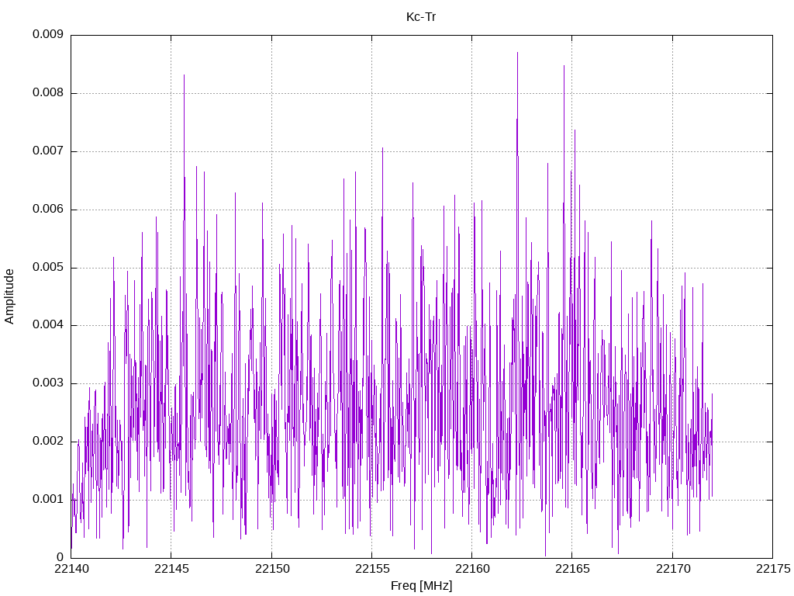The height and width of the screenshot is (596, 794).
Task: Click x-axis tick label 22165
Action: [x=573, y=569]
